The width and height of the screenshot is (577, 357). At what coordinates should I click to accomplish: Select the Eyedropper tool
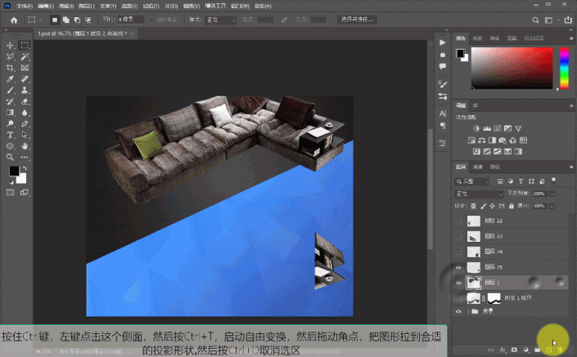tap(10, 79)
